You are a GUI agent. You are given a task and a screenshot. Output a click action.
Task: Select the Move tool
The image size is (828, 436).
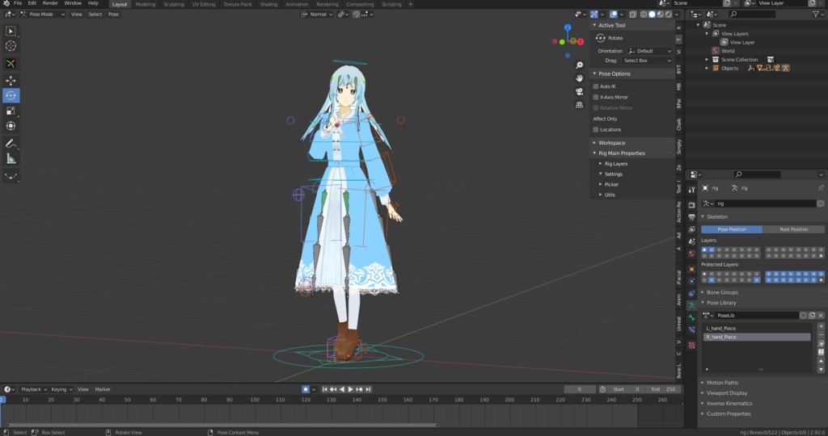[11, 80]
